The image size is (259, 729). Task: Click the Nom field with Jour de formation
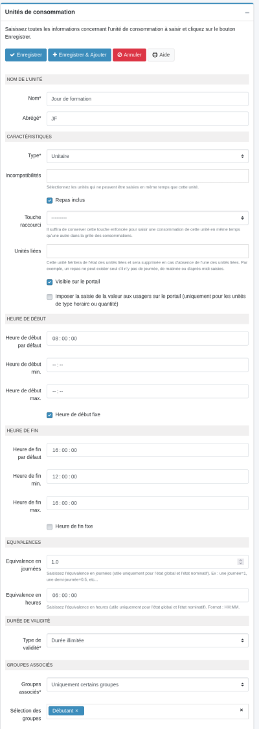(x=148, y=98)
